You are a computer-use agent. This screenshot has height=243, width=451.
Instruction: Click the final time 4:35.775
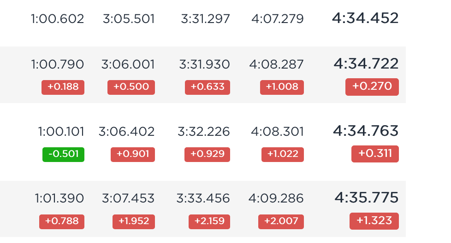point(367,198)
